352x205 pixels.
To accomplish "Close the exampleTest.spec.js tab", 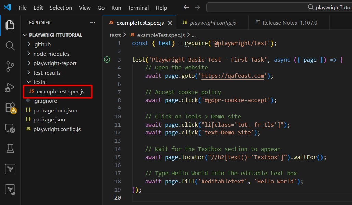I will [x=170, y=23].
